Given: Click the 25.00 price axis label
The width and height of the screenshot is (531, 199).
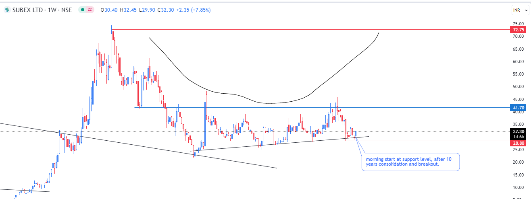Looking at the screenshot, I should point(518,150).
